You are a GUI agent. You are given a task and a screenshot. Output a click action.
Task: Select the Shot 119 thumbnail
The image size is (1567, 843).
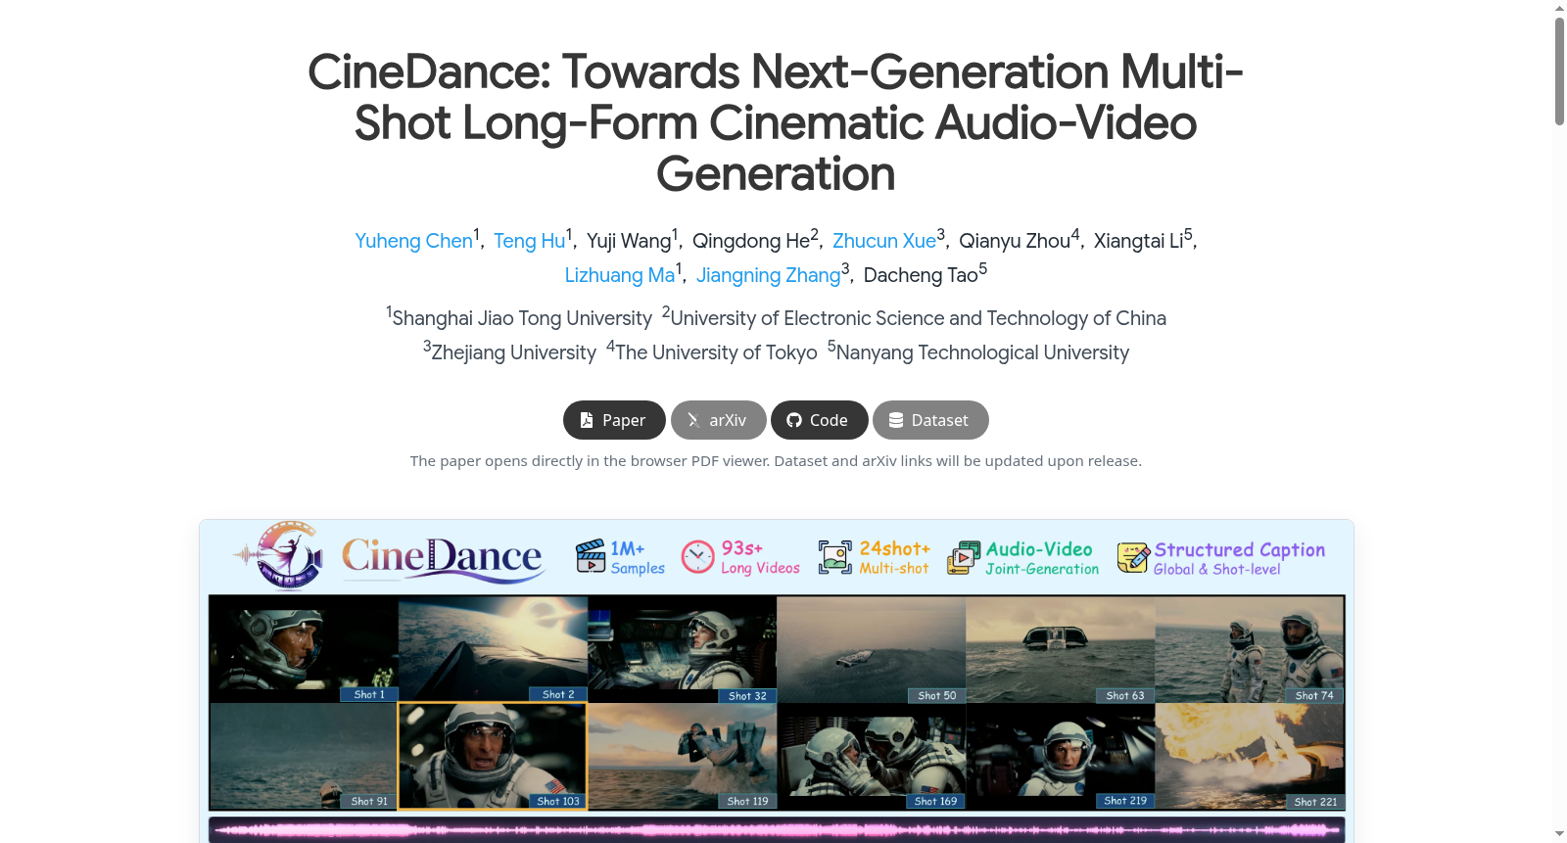tap(682, 756)
